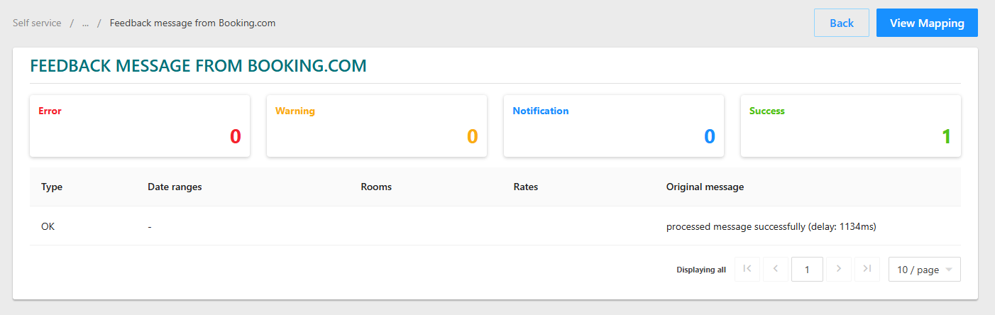Click the Original message column header
This screenshot has height=315, width=995.
tap(705, 187)
